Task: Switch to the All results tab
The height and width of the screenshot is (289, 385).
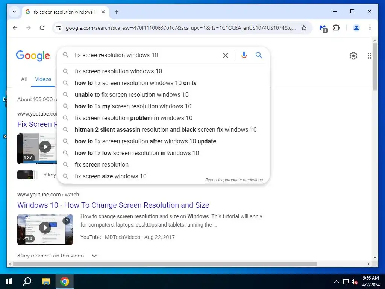Action: point(24,79)
